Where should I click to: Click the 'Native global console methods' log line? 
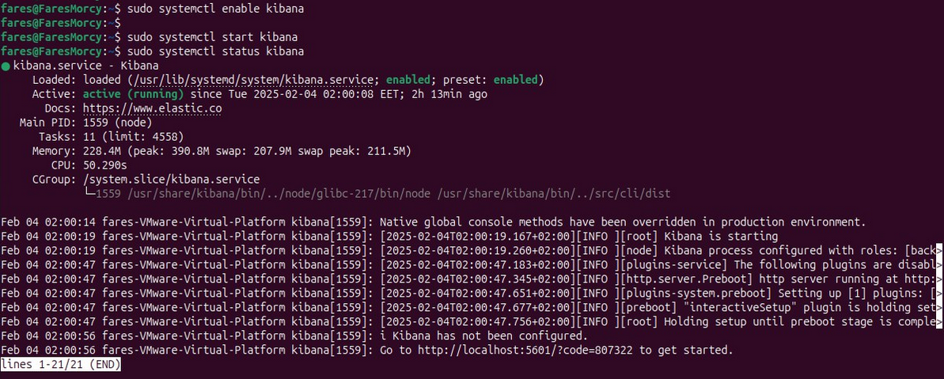(x=623, y=222)
